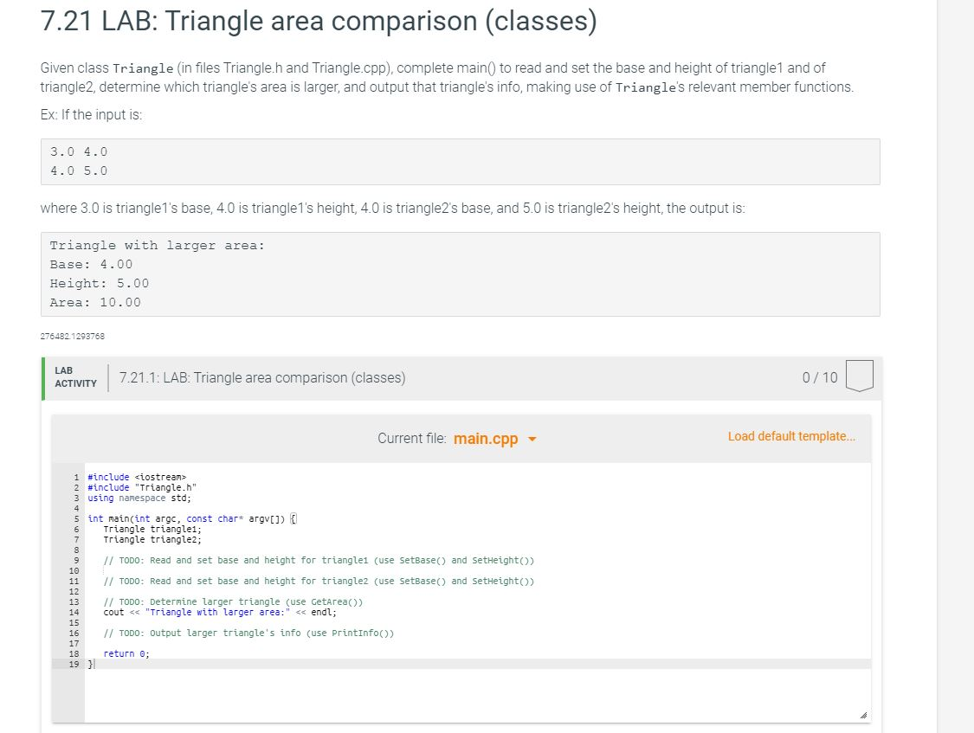
Task: Click the 0 / 10 lab score display
Action: (820, 377)
